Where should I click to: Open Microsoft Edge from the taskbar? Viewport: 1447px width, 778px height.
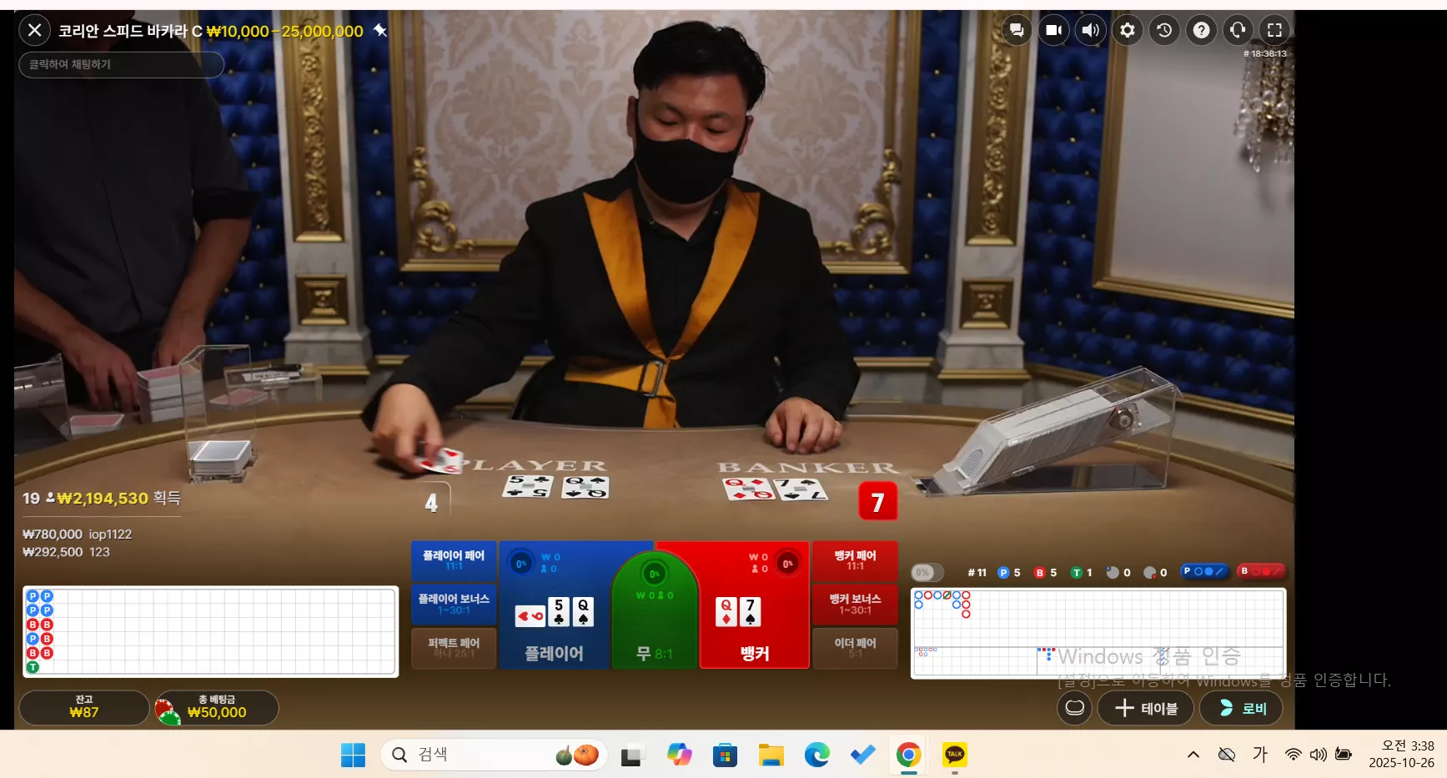(816, 755)
